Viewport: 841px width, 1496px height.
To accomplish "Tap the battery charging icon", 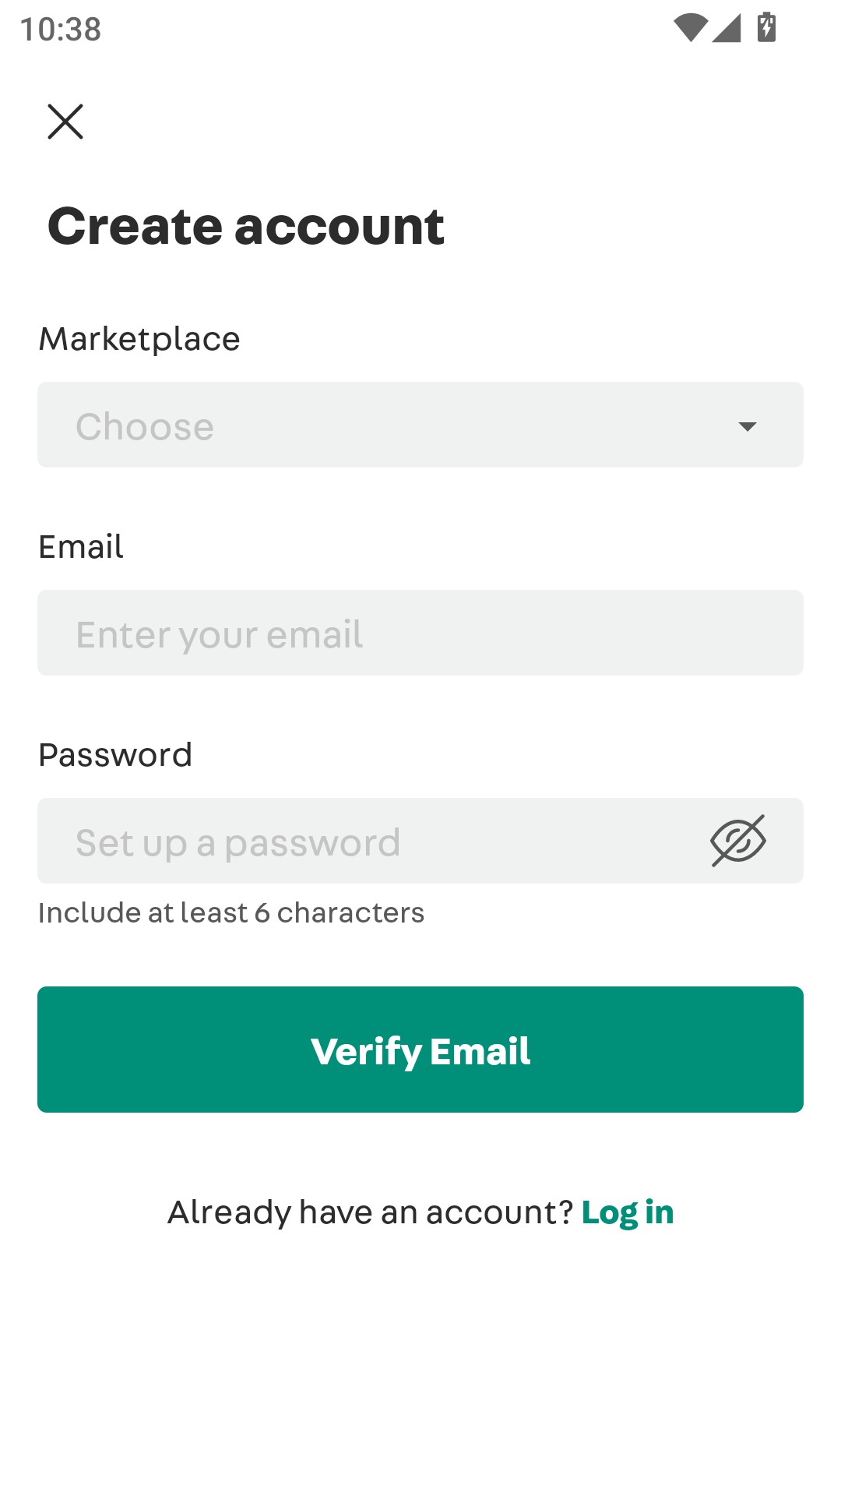I will (767, 27).
